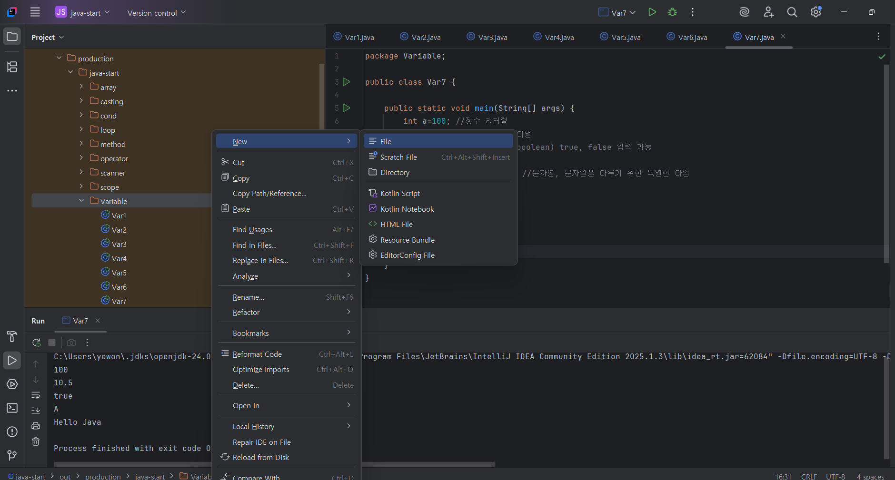The height and width of the screenshot is (480, 895).
Task: Click production breadcrumb in status bar
Action: click(x=103, y=476)
